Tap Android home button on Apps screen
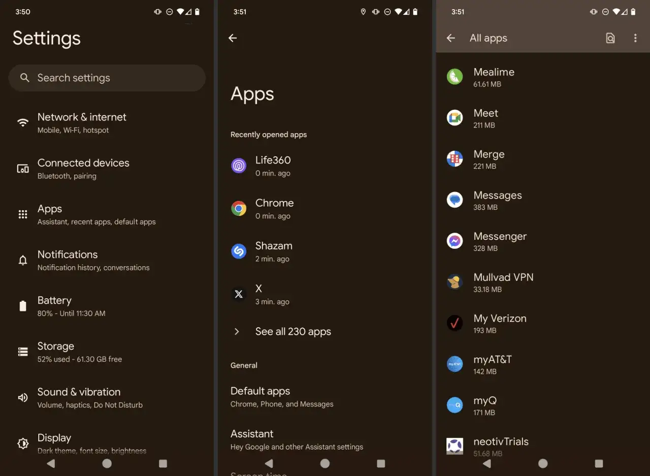650x476 pixels. pyautogui.click(x=325, y=463)
